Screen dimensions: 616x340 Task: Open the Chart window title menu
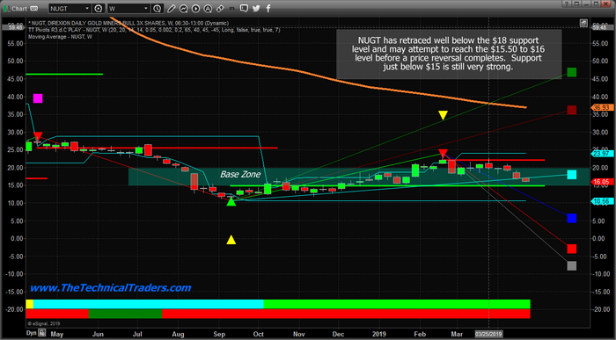click(19, 9)
